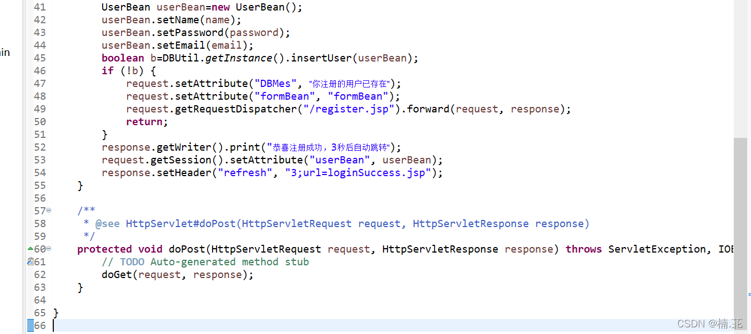Click the ruler margin beside line 45 to set breakpoint
This screenshot has width=751, height=334.
[25, 58]
